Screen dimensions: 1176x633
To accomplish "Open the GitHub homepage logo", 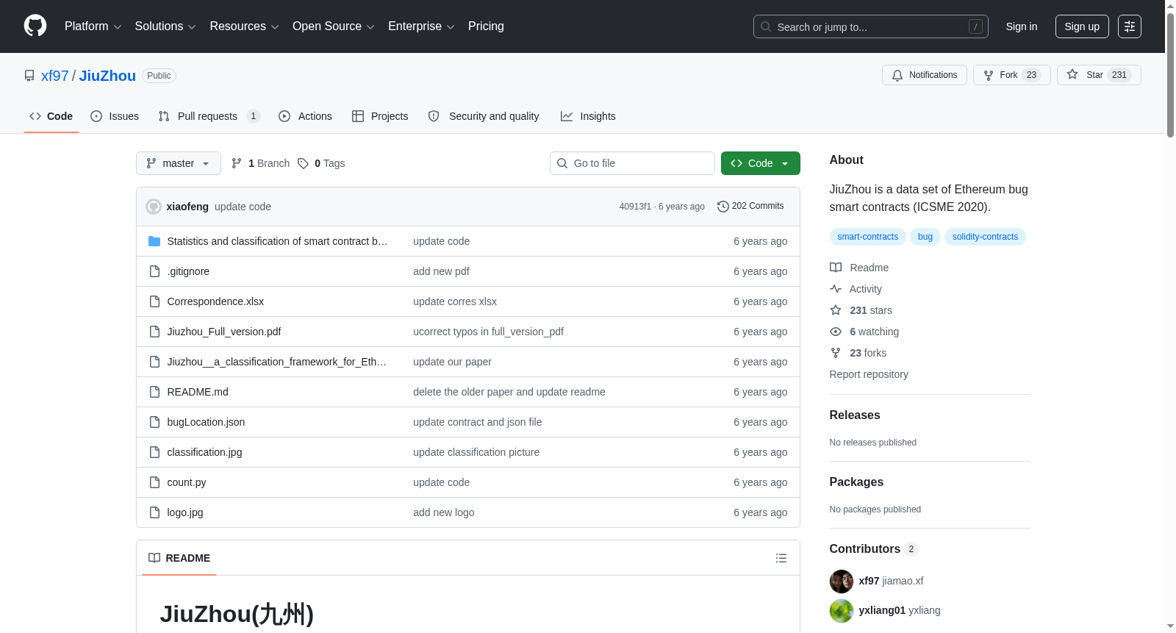I will [35, 26].
